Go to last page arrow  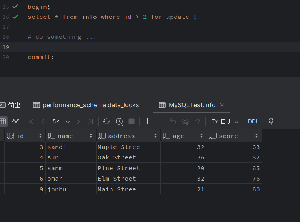tap(90, 121)
